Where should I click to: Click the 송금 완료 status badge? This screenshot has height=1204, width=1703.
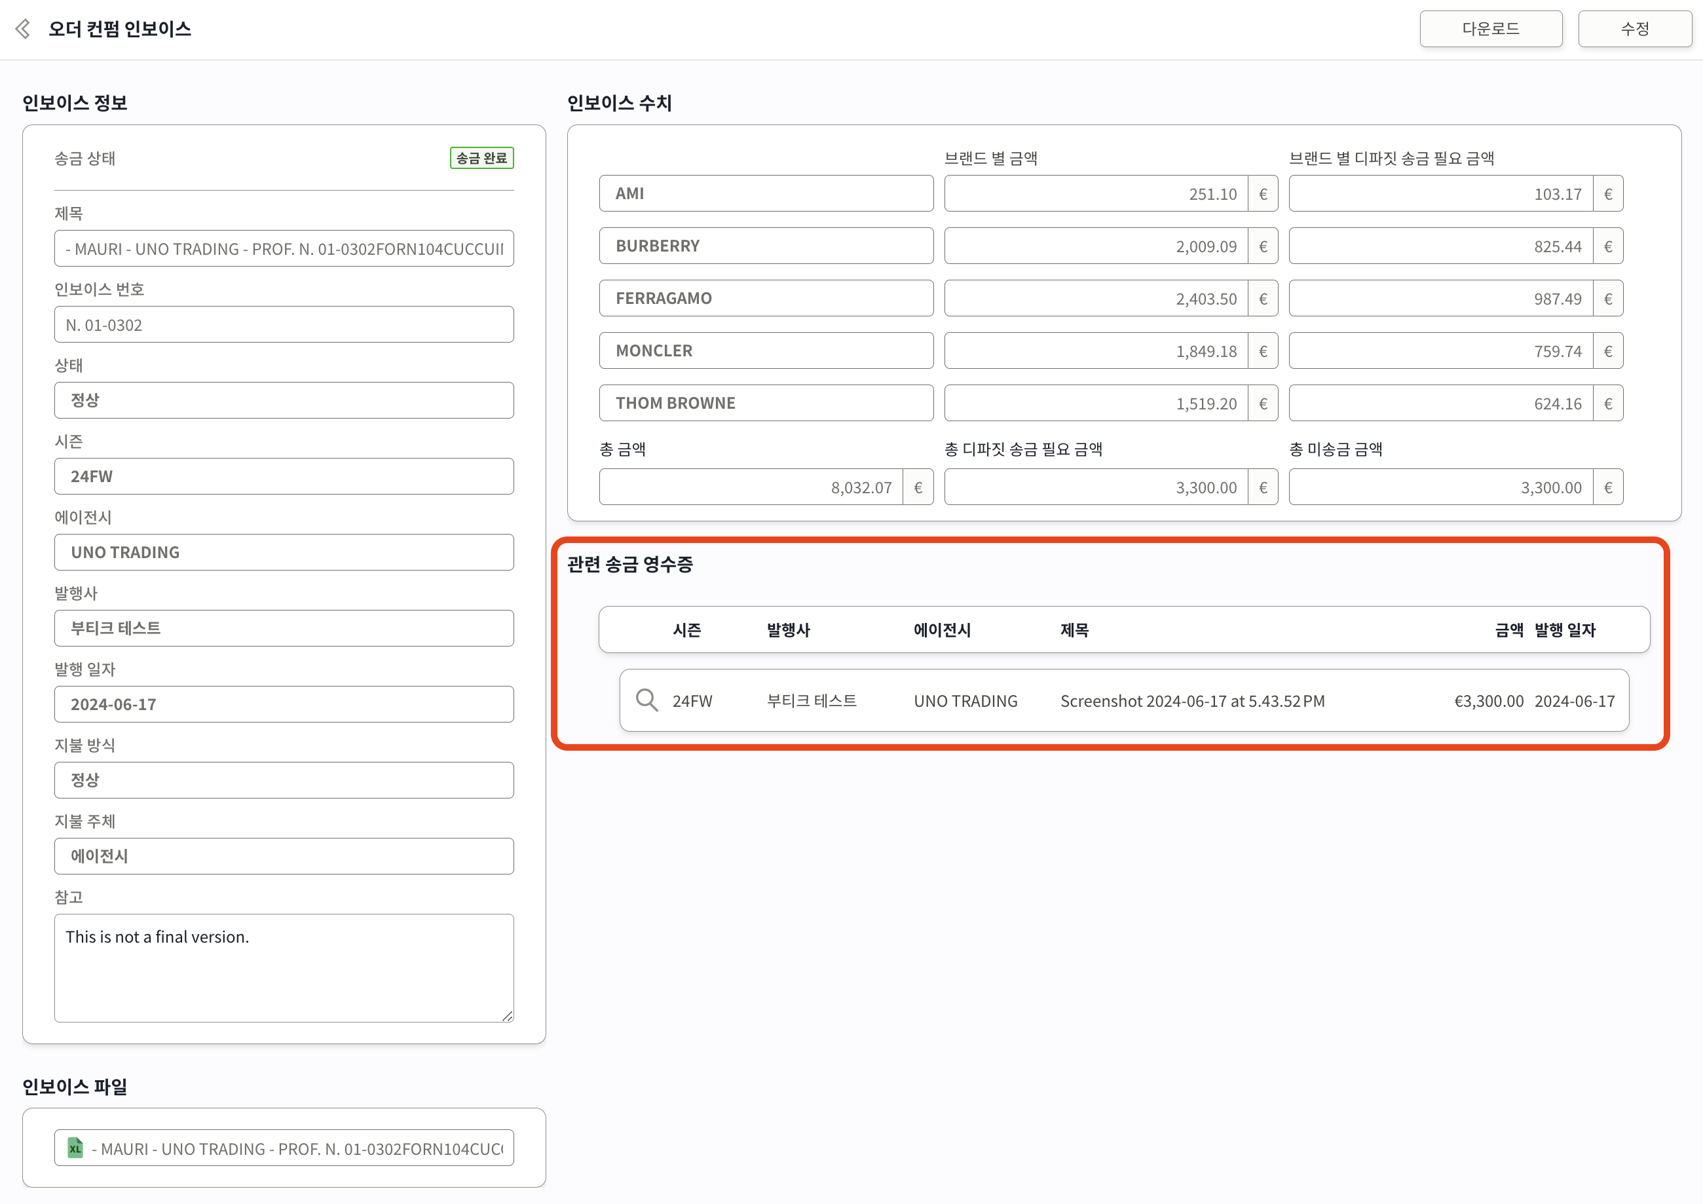pos(481,158)
